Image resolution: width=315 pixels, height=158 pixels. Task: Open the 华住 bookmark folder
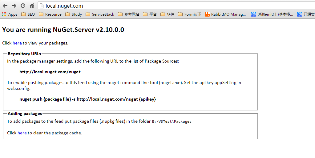pyautogui.click(x=167, y=14)
